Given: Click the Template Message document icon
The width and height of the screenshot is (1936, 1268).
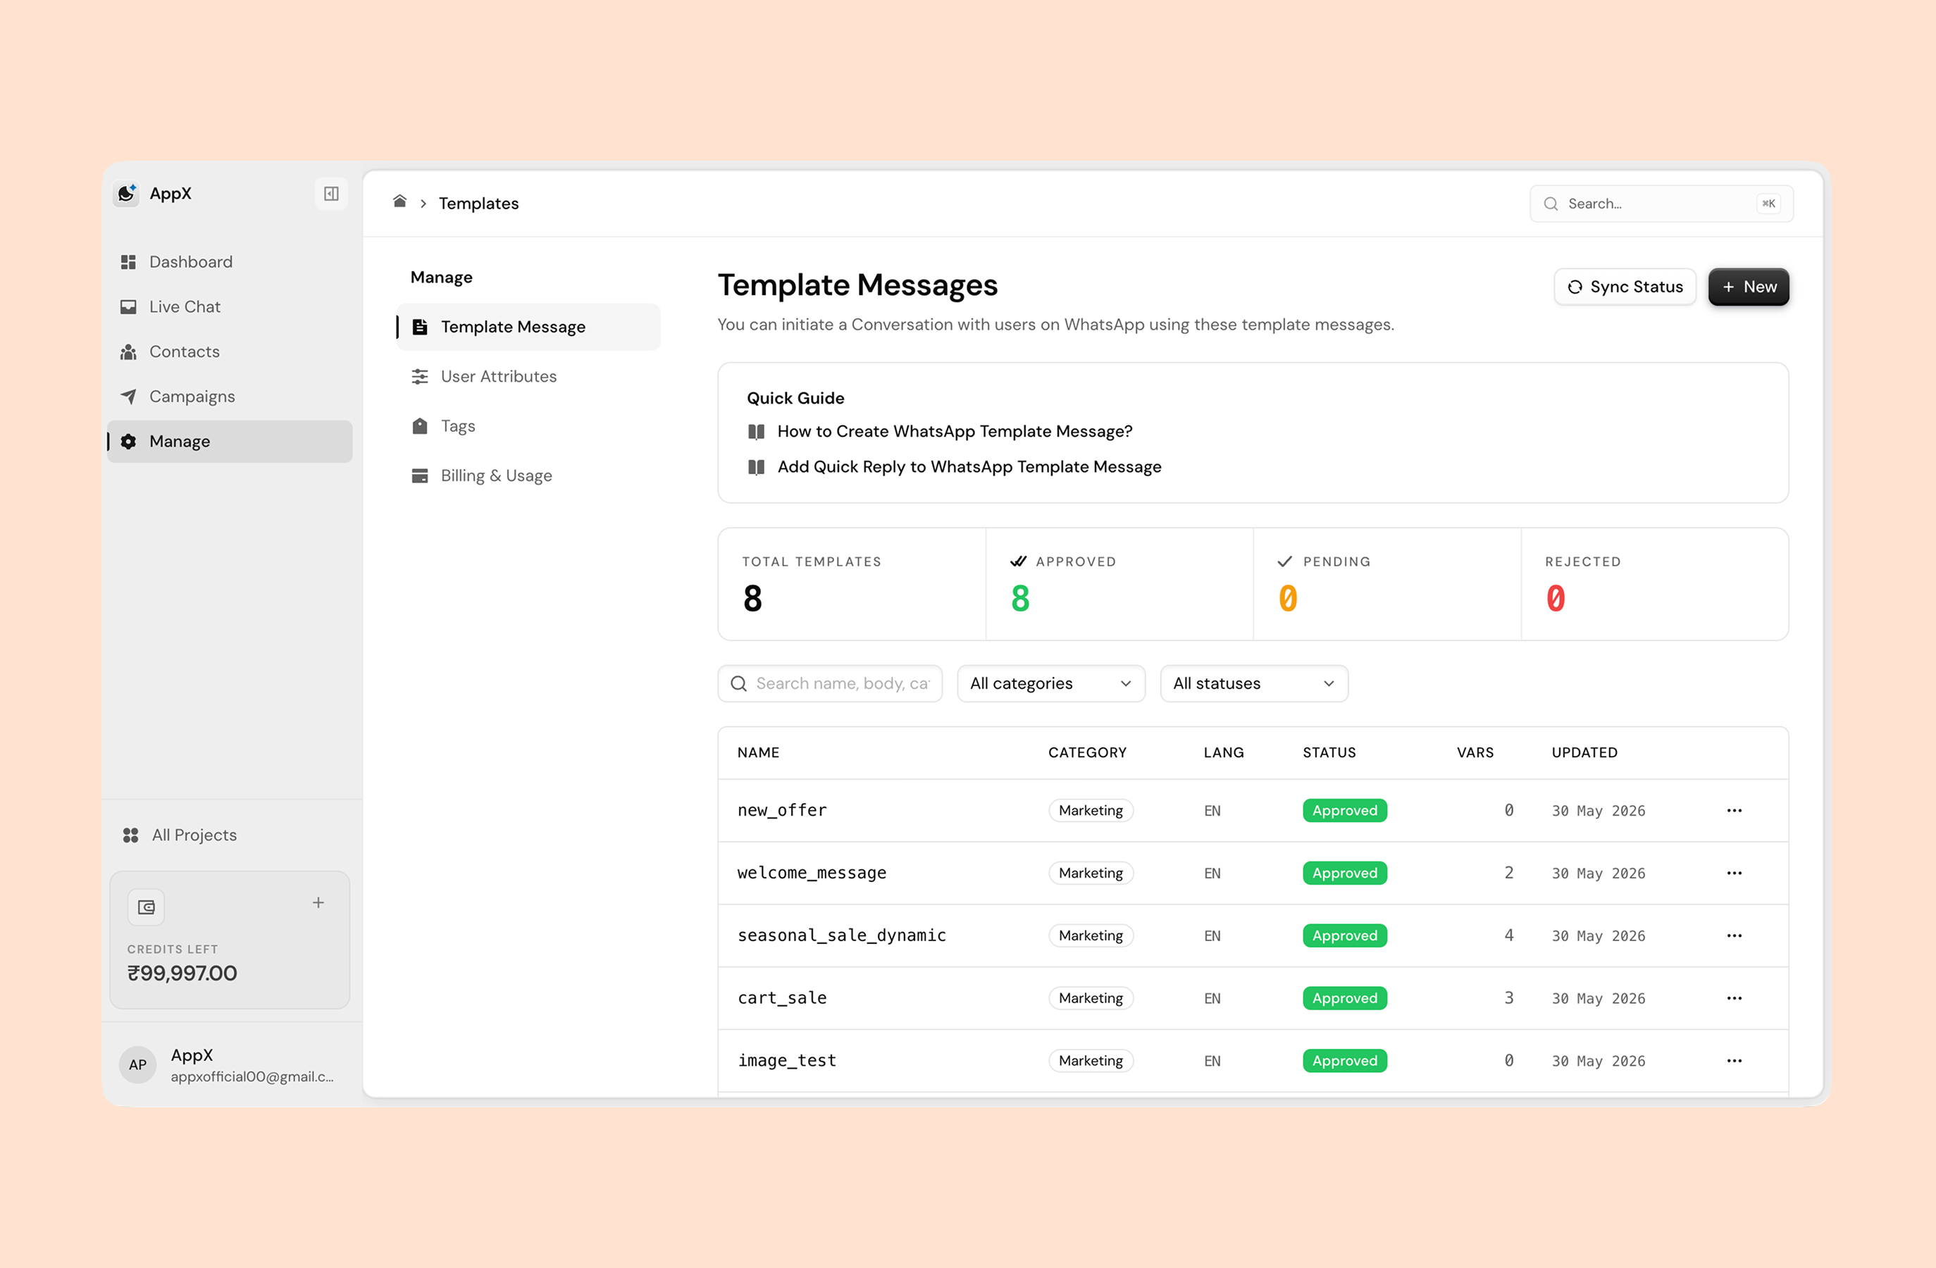Looking at the screenshot, I should tap(420, 327).
